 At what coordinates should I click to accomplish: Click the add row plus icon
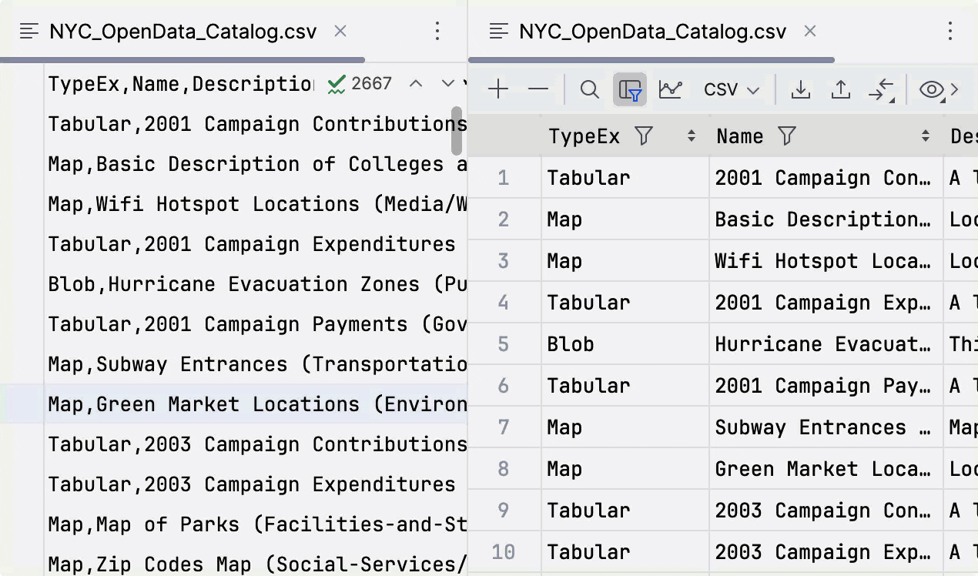(x=498, y=89)
